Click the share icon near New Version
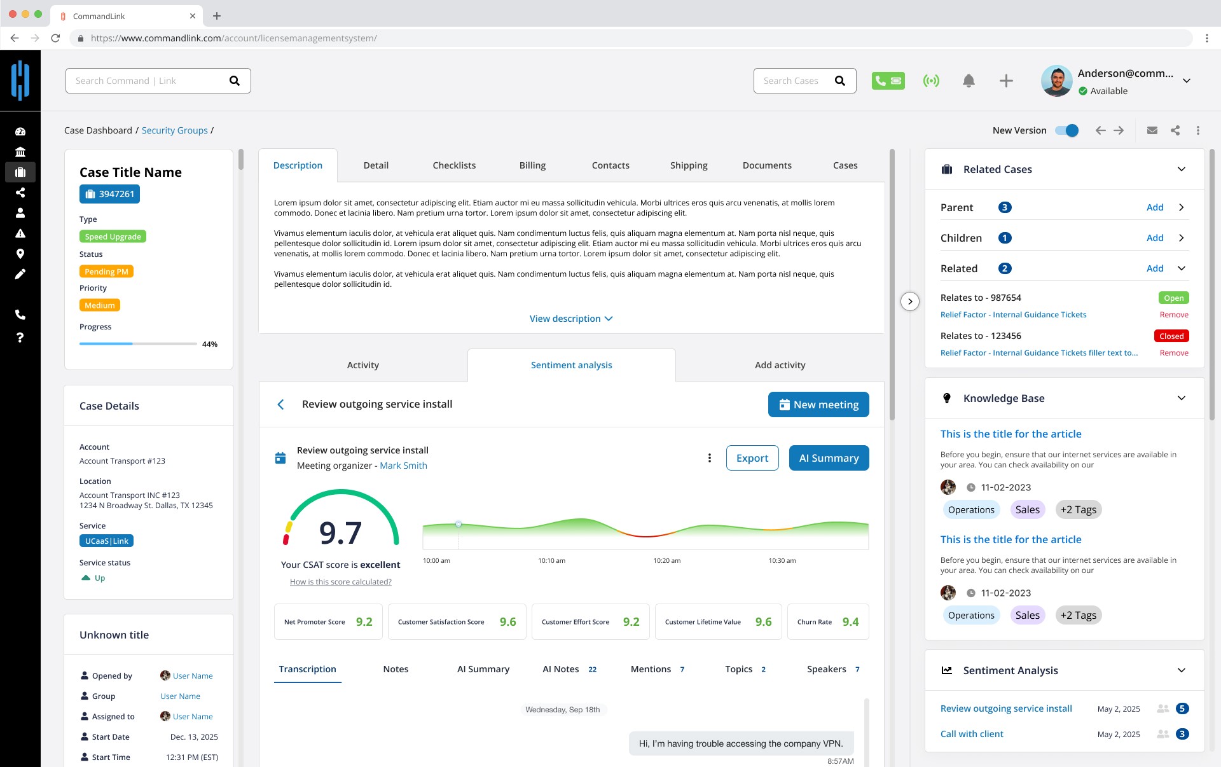1221x767 pixels. coord(1175,130)
